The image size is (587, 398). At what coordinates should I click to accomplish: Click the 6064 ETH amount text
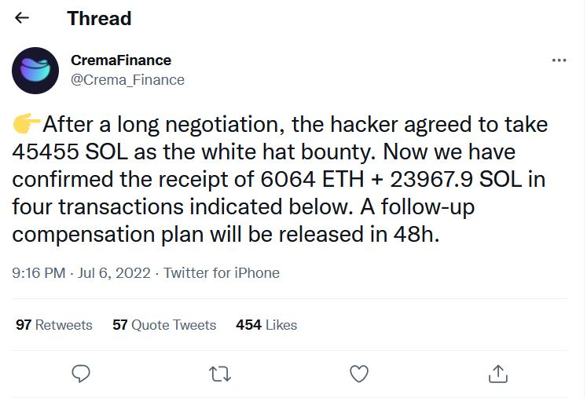312,179
